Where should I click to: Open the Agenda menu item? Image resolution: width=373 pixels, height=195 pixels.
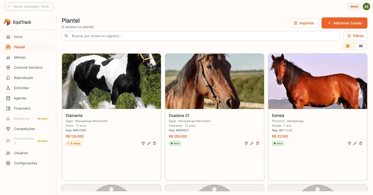28,98
